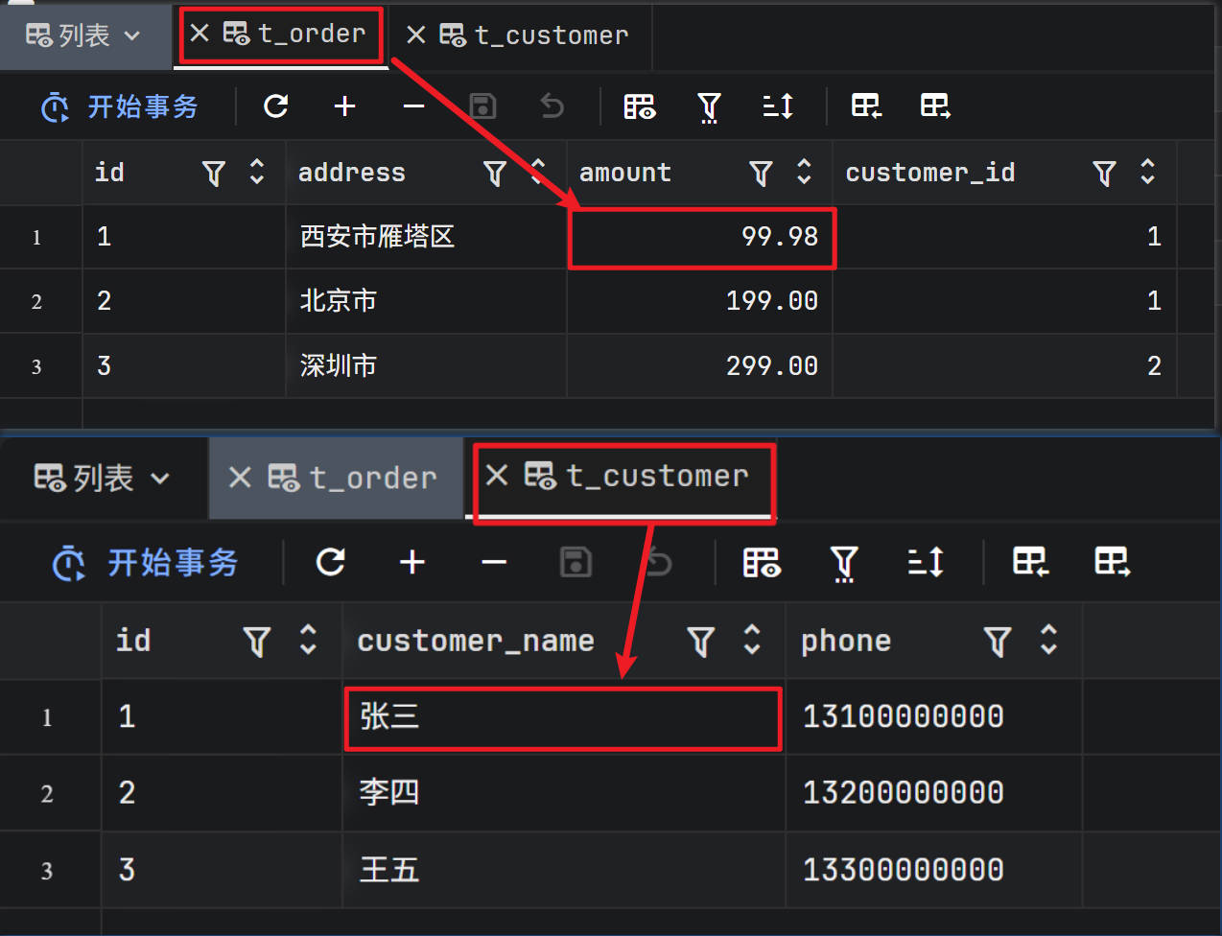Viewport: 1222px width, 936px height.
Task: Add a new row to t_order
Action: click(x=344, y=106)
